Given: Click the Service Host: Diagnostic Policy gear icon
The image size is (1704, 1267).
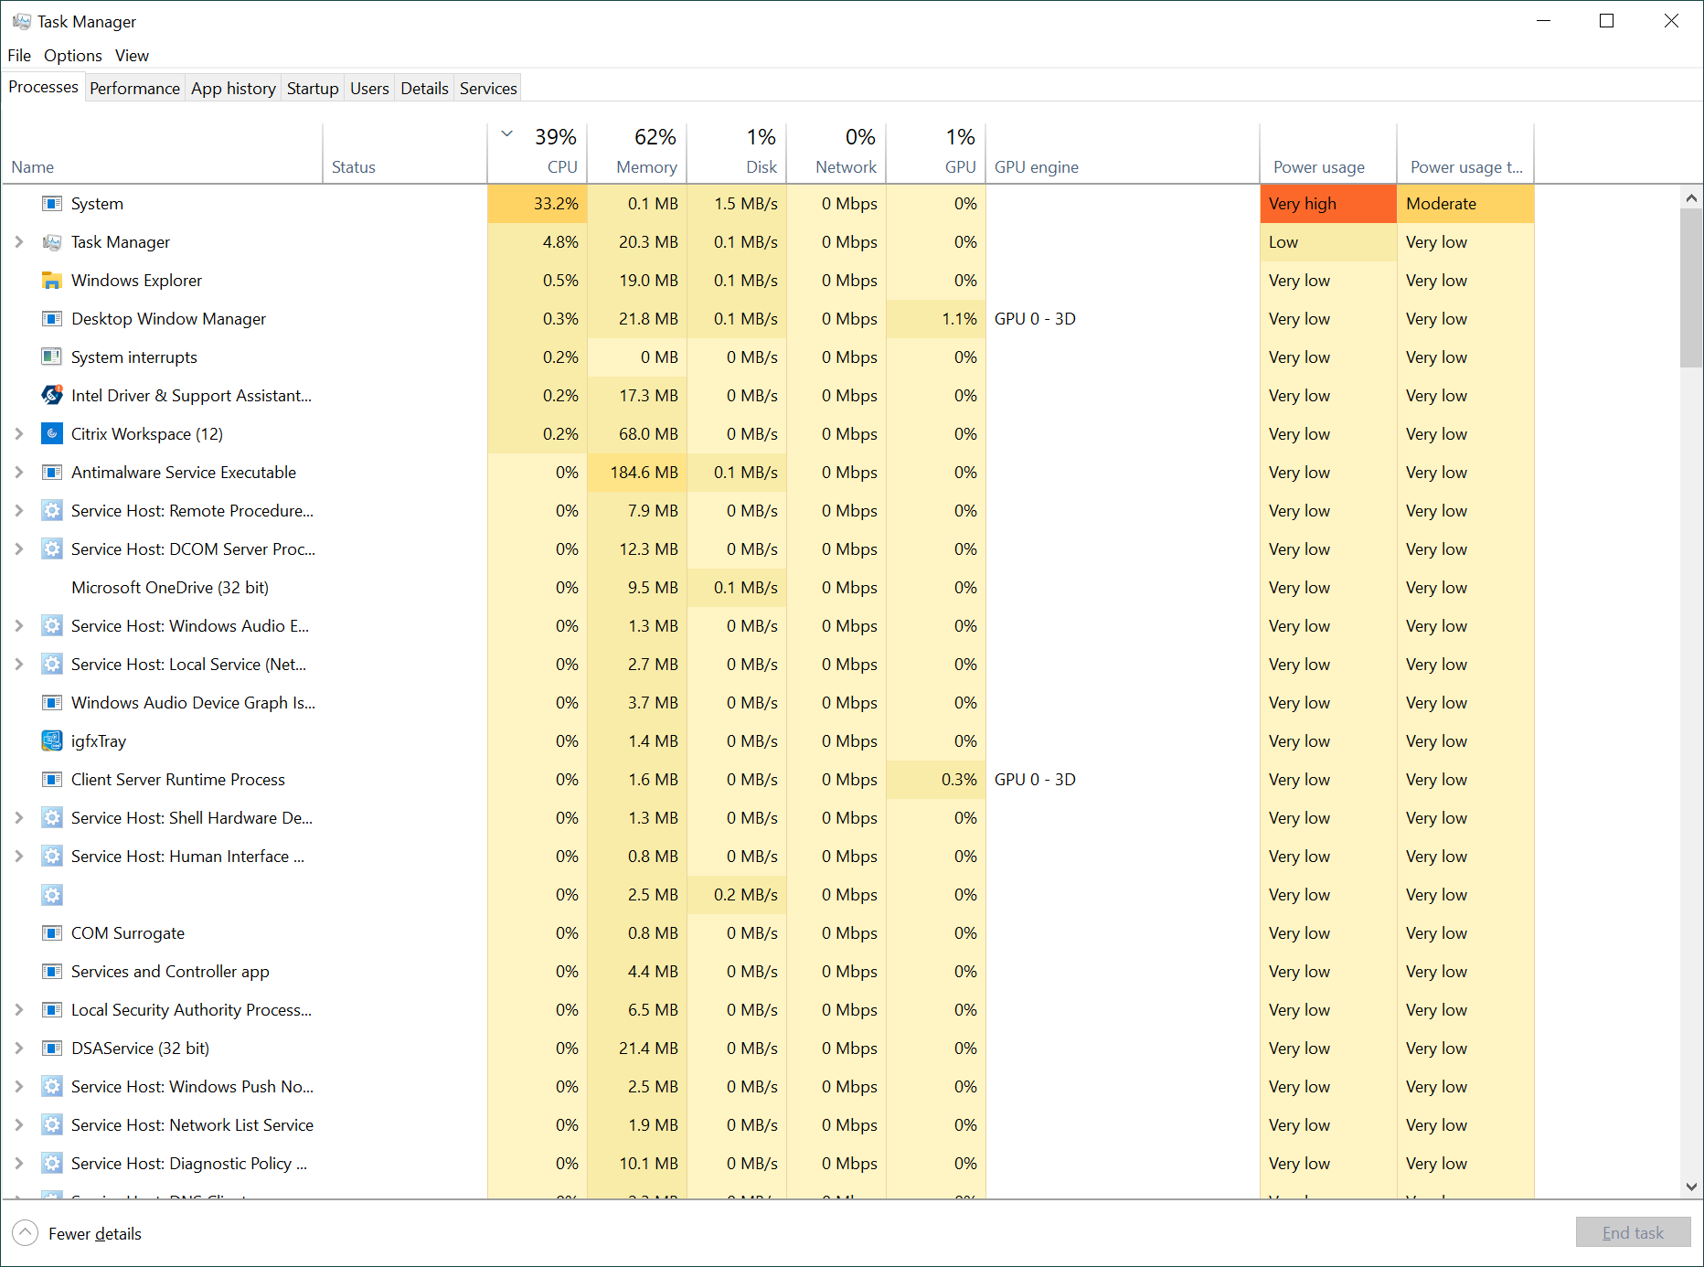Looking at the screenshot, I should pyautogui.click(x=52, y=1164).
